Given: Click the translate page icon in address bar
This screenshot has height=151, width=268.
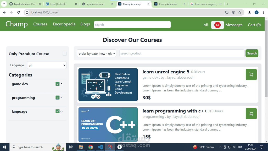Looking at the screenshot, I should (x=233, y=12).
